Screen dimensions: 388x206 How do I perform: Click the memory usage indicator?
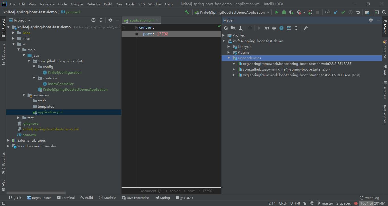373,203
